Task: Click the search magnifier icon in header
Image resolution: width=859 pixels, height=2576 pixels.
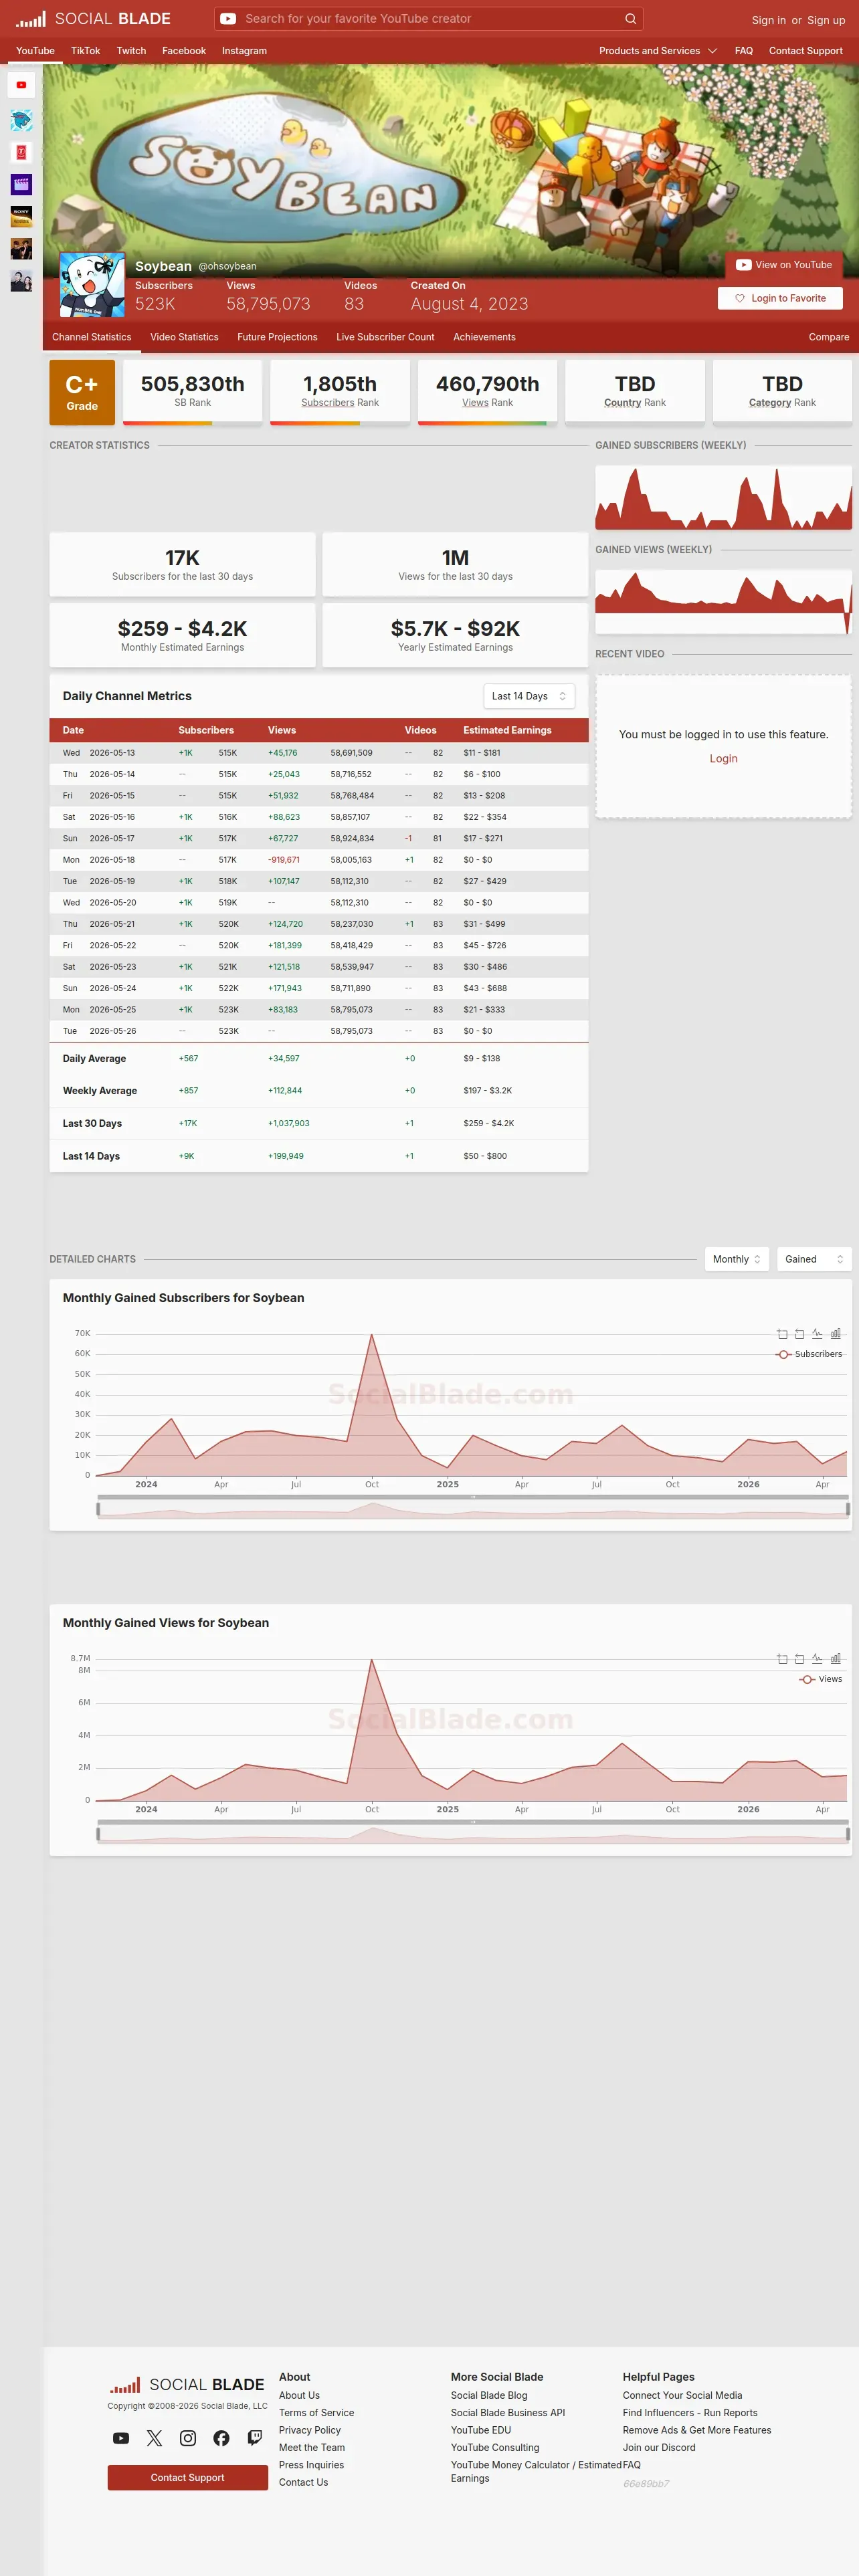Action: click(630, 19)
